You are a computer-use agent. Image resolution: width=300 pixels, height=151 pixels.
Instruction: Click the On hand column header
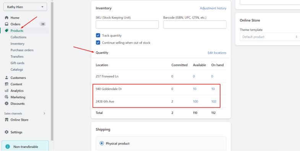(x=217, y=65)
